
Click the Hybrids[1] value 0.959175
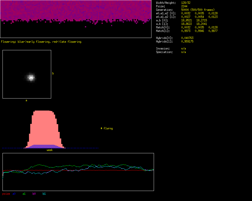187,41
